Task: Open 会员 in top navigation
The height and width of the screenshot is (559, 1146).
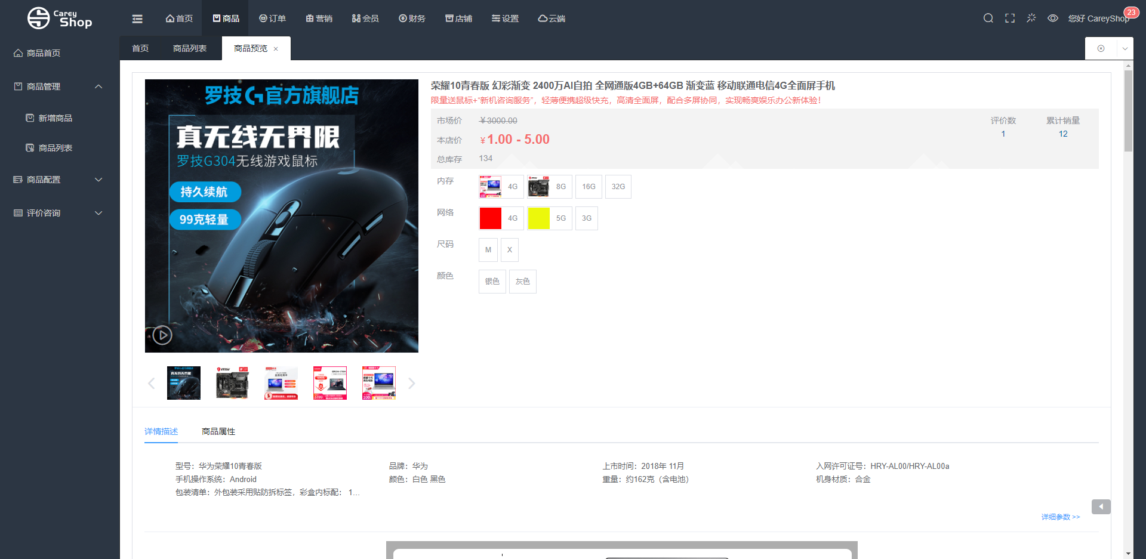Action: (365, 18)
